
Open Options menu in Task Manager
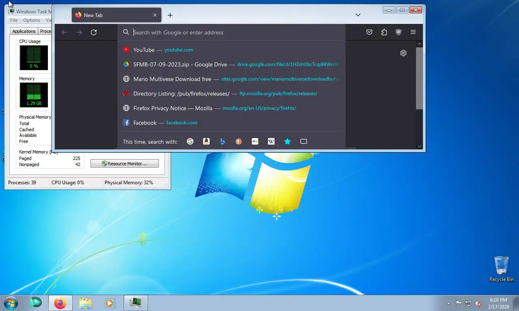(32, 20)
